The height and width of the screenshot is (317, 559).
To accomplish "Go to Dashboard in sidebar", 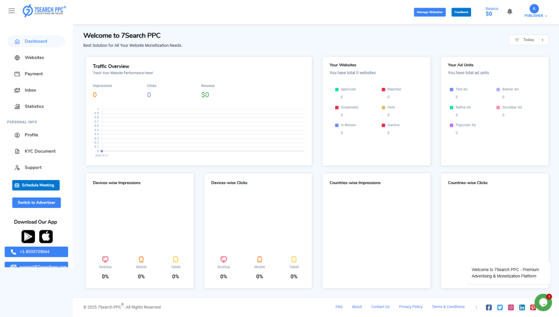I will tap(37, 41).
